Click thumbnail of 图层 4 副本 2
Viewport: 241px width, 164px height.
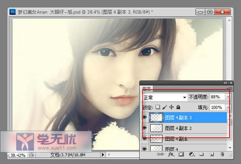156,128
